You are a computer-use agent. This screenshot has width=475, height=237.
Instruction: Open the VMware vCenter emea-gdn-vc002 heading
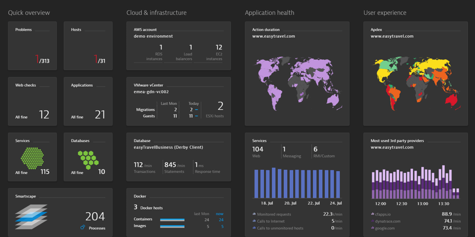151,92
